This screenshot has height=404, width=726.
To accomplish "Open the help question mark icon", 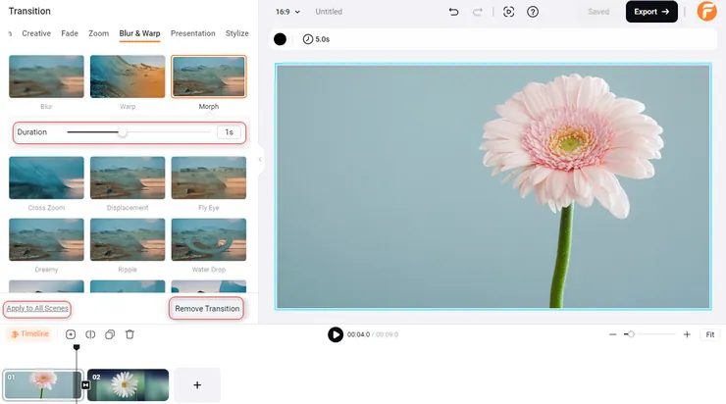I will click(x=533, y=12).
